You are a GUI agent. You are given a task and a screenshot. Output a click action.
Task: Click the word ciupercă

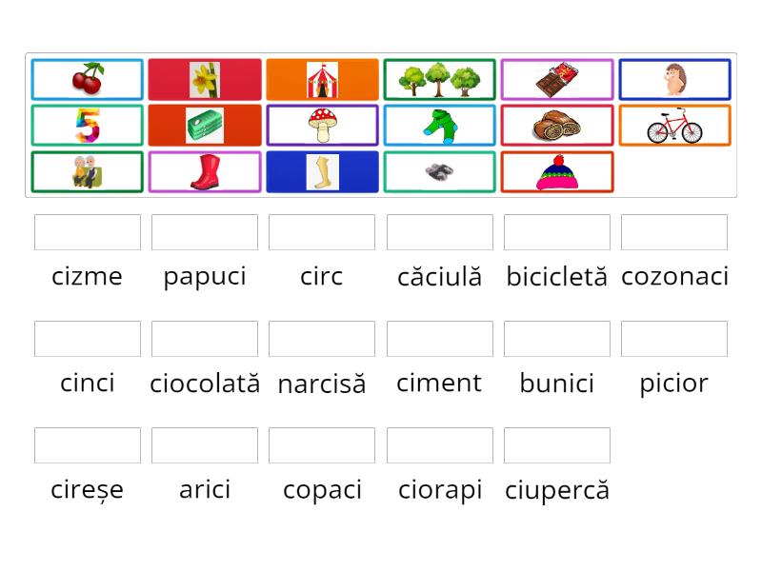click(x=556, y=490)
